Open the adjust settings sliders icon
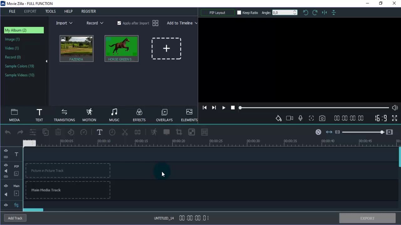Image resolution: width=401 pixels, height=225 pixels. click(x=33, y=132)
